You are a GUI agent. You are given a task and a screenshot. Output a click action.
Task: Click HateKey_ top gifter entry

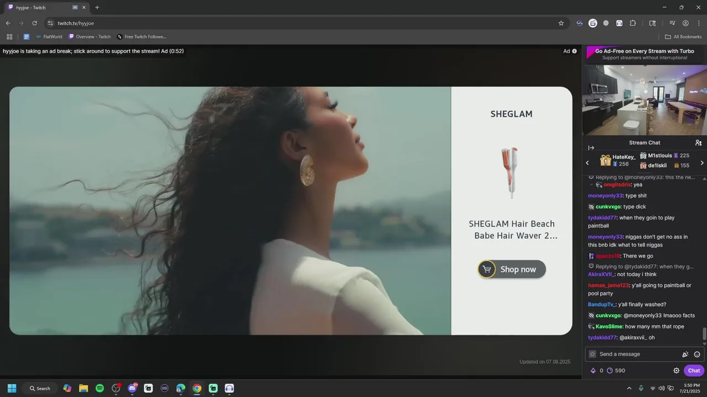click(x=618, y=160)
